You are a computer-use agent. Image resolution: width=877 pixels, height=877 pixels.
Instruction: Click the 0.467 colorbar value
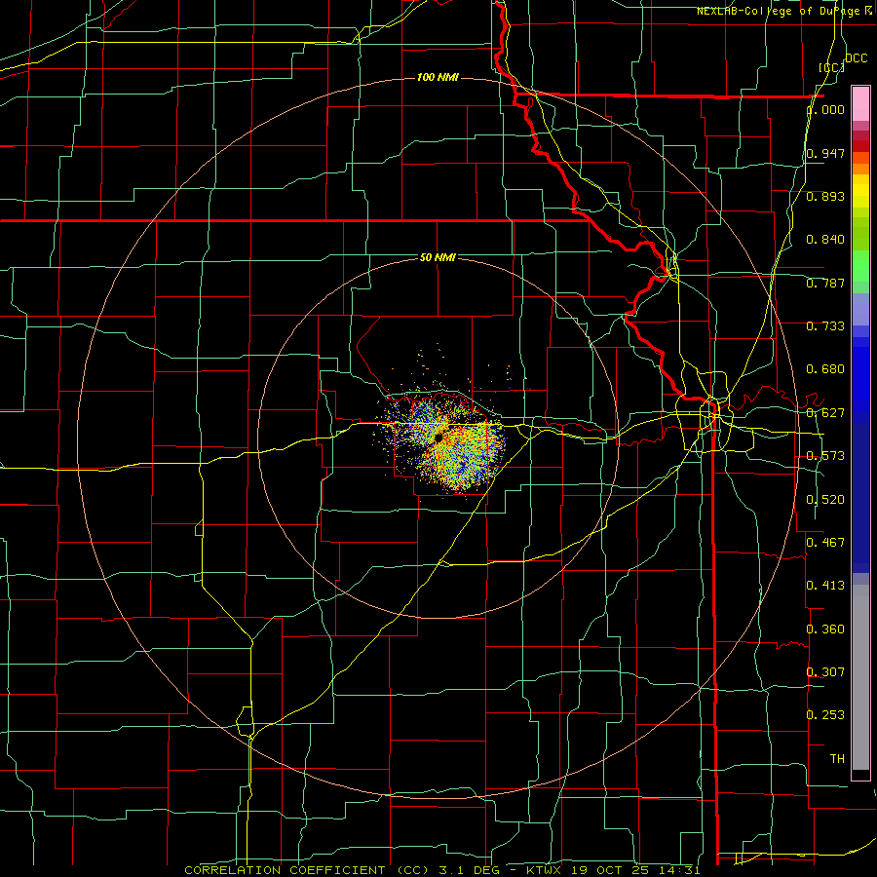coord(825,543)
